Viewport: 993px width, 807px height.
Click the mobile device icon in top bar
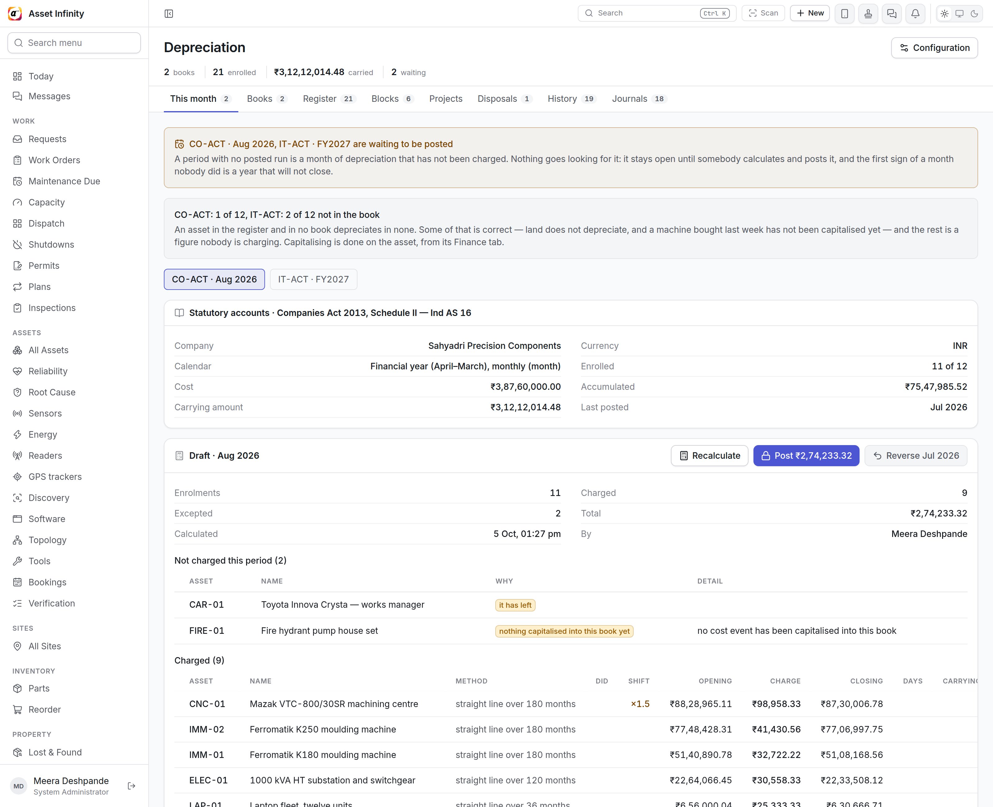tap(844, 13)
